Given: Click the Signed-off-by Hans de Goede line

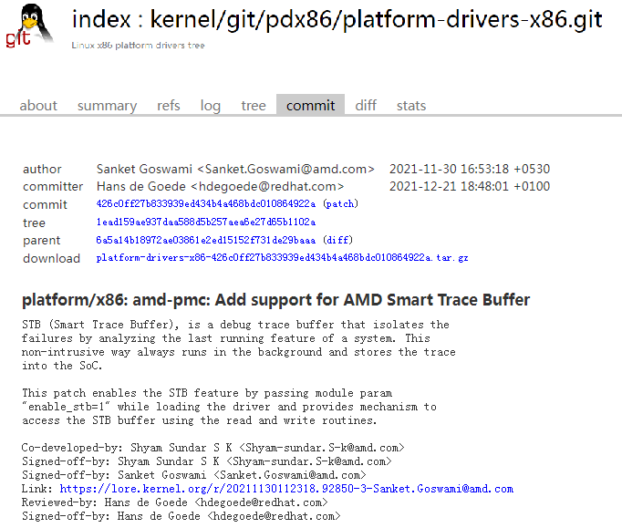Looking at the screenshot, I should pos(181,516).
